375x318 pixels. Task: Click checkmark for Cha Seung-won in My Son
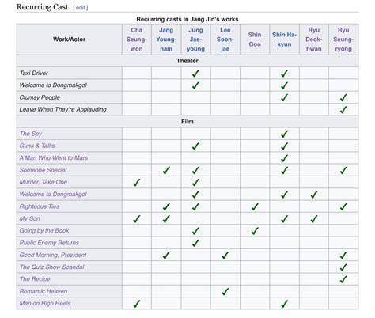pyautogui.click(x=137, y=219)
